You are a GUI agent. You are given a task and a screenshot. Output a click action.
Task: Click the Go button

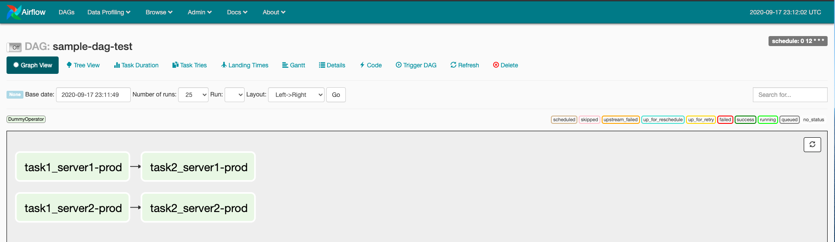[336, 95]
